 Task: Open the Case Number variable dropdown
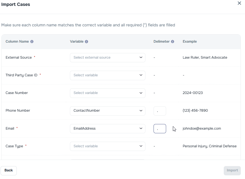[x=107, y=93]
